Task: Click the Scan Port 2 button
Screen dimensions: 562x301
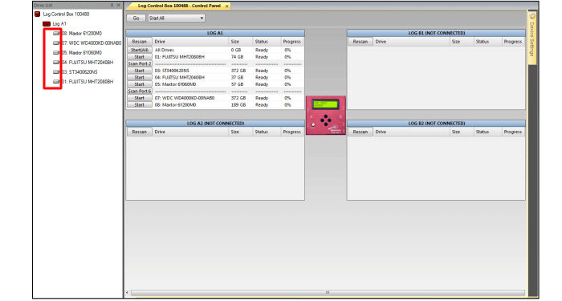Action: [x=140, y=63]
